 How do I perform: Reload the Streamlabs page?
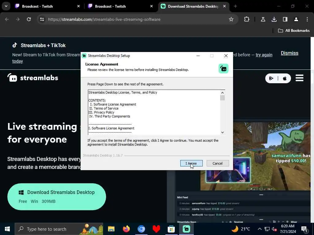(29, 19)
